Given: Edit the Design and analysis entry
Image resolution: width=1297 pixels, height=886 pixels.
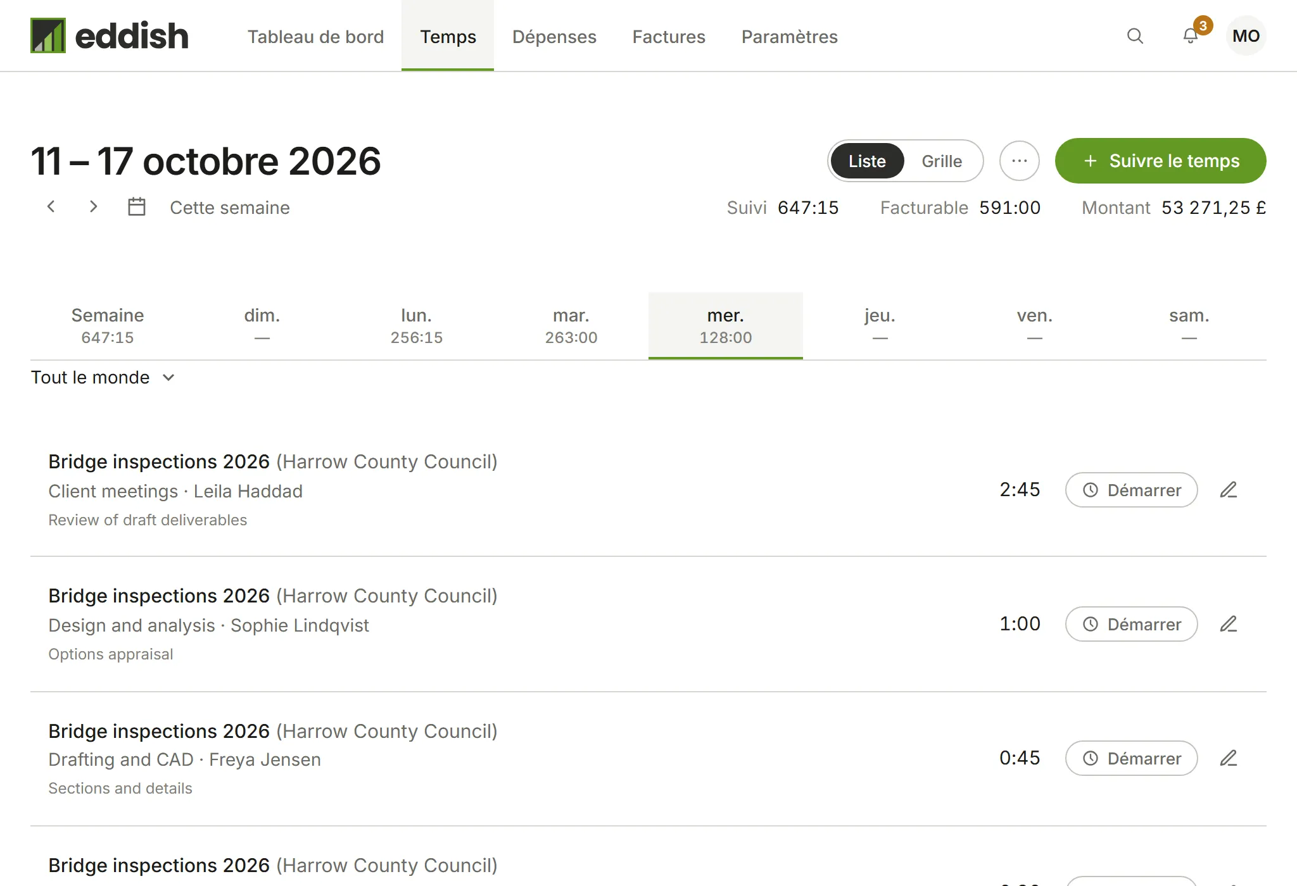Looking at the screenshot, I should click(x=1229, y=624).
